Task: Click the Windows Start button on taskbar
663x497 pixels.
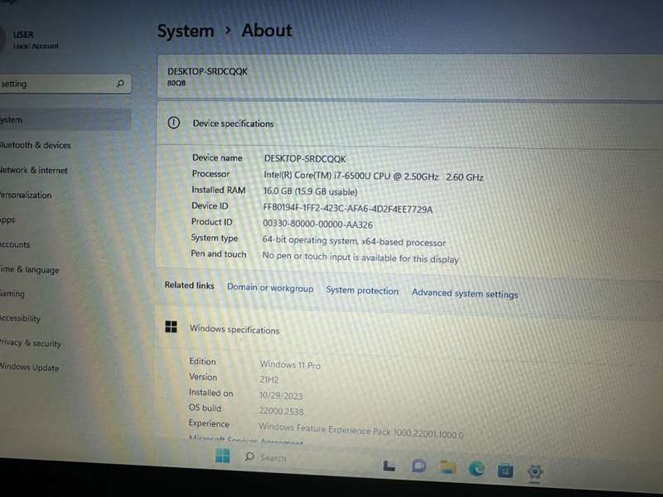Action: coord(222,456)
